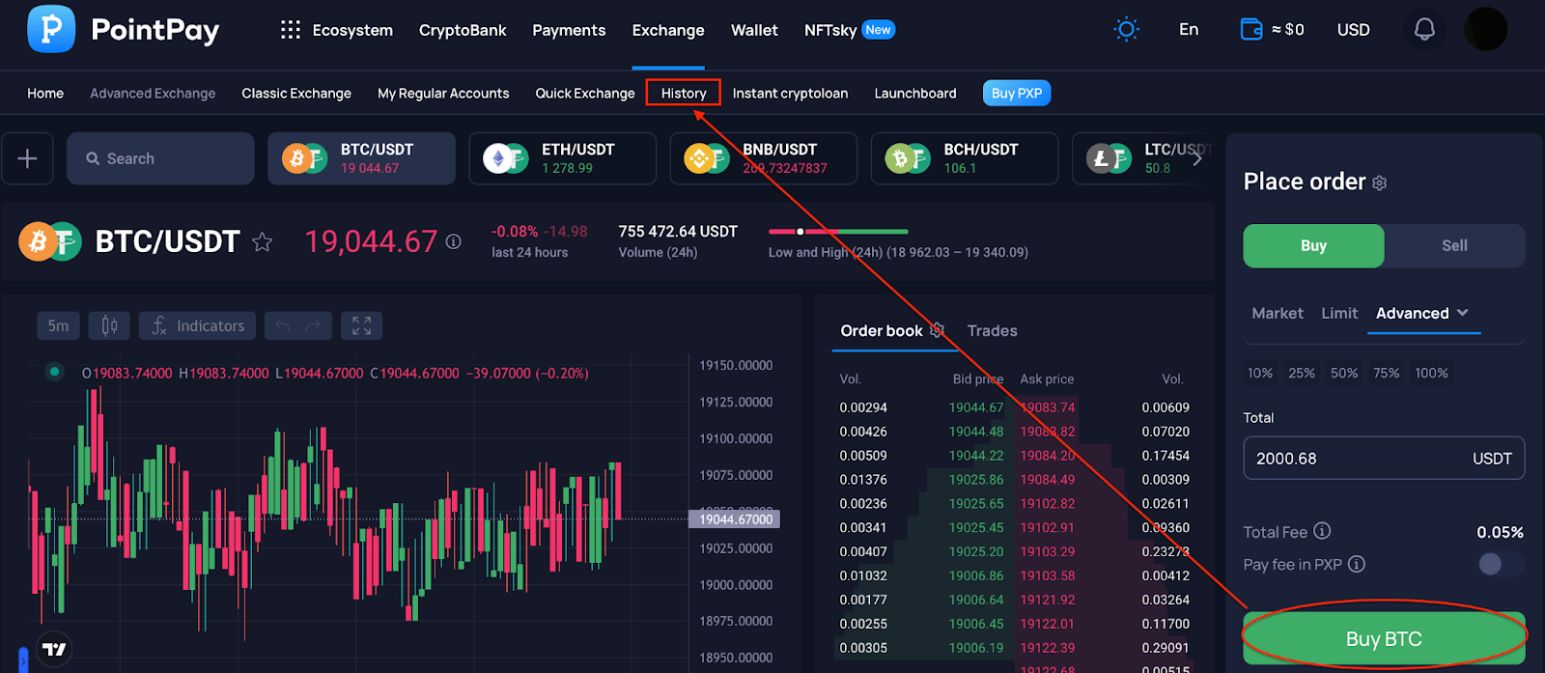Viewport: 1545px width, 673px height.
Task: Click the PointPay logo icon
Action: pos(51,29)
